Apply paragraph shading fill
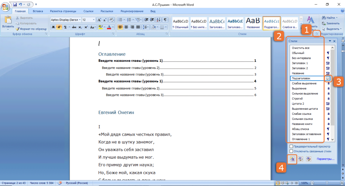Viewport: 345px width, 186px height. 154,27
